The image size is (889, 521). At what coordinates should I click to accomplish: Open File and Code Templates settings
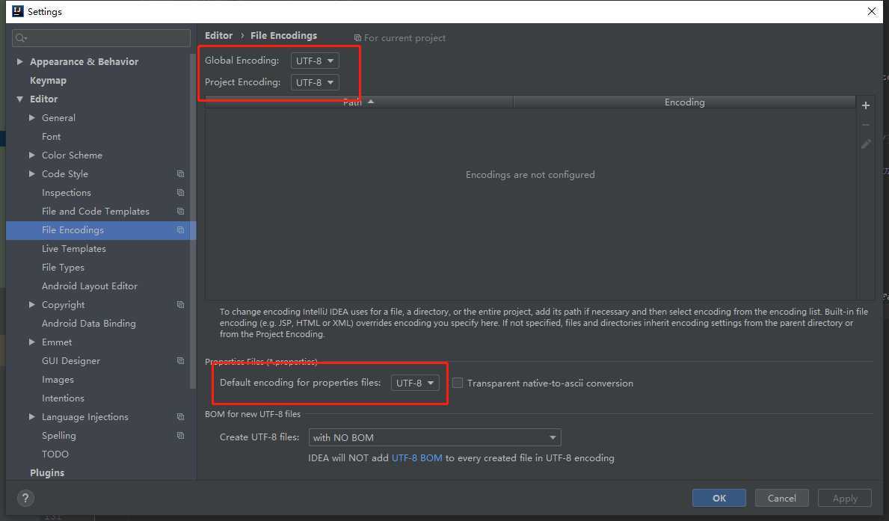click(x=95, y=212)
